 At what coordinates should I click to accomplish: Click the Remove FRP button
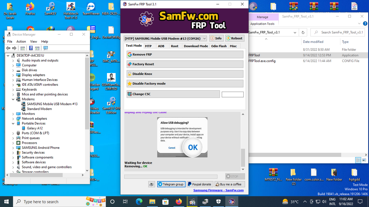click(x=185, y=54)
